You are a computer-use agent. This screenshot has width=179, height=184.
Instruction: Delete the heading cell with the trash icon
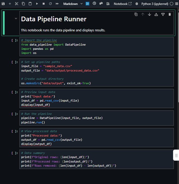click(170, 14)
